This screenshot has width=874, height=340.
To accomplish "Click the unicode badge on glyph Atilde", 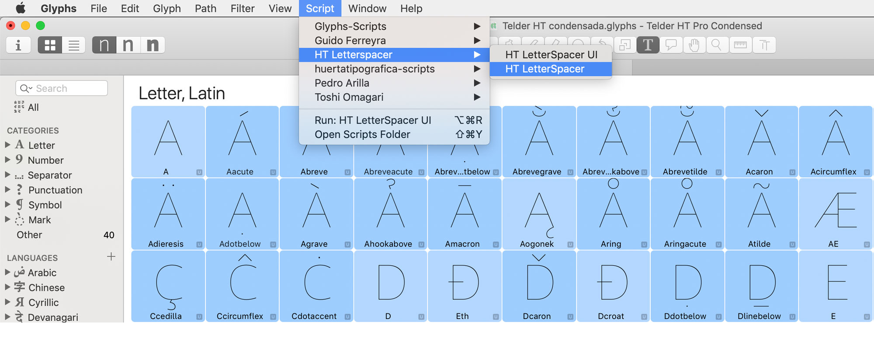I will click(792, 245).
